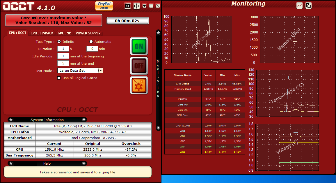The width and height of the screenshot is (336, 183).
Task: Collapse the Help section
Action: pyautogui.click(x=84, y=163)
